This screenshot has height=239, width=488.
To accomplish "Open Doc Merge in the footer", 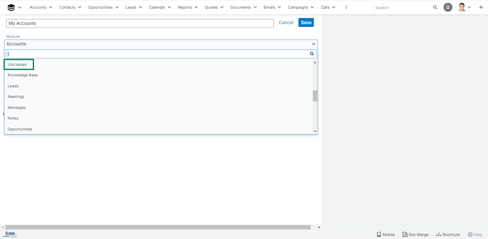I will (x=416, y=234).
